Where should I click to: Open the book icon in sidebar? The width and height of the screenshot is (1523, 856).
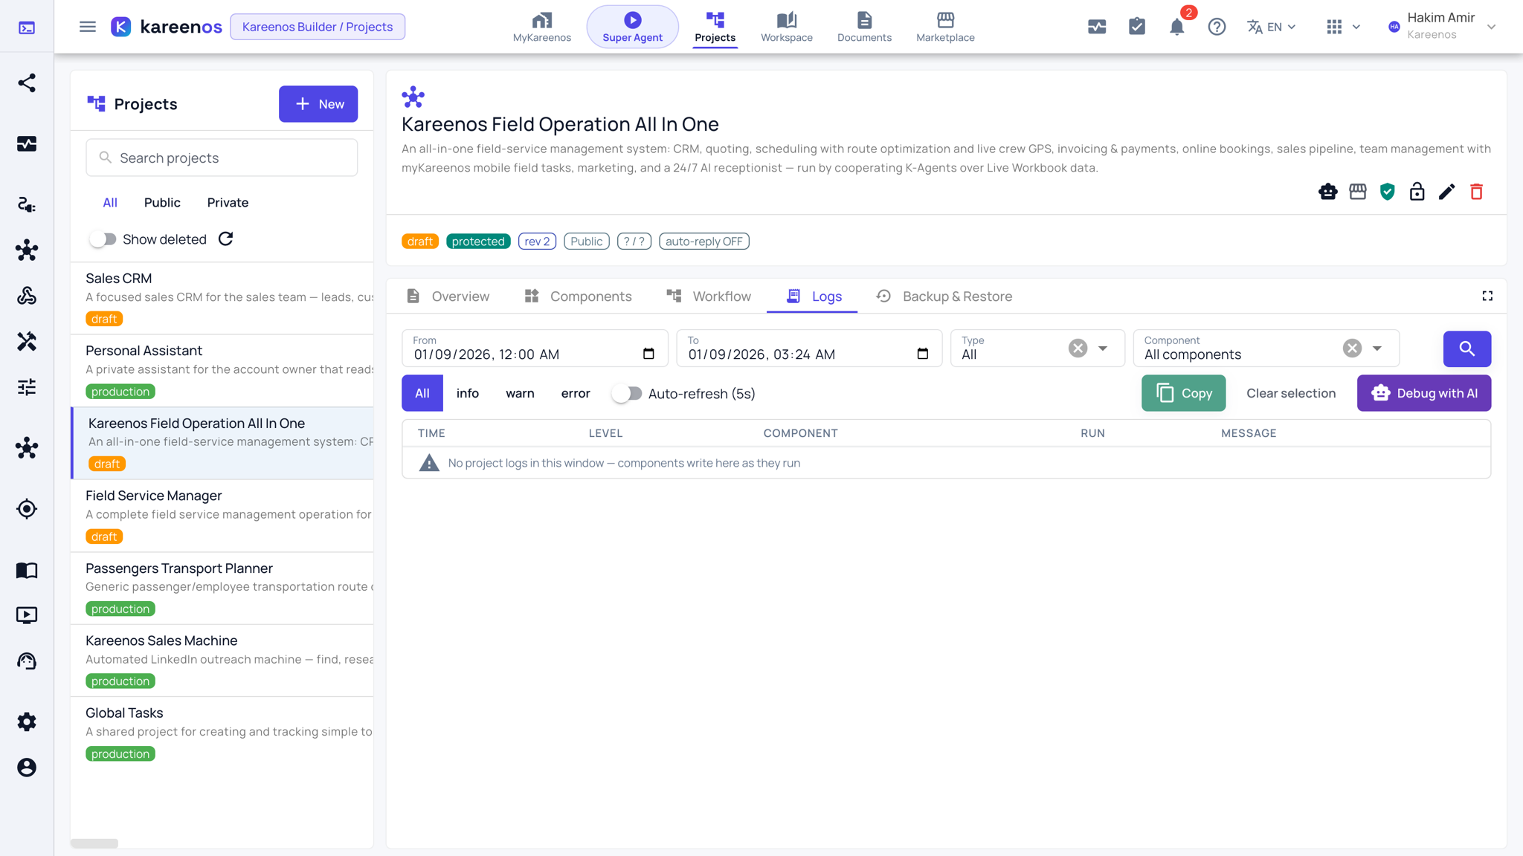coord(27,570)
